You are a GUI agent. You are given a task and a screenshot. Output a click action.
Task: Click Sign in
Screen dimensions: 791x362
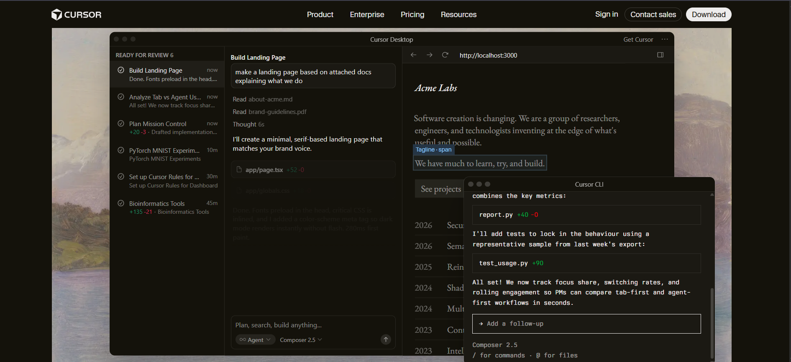coord(607,14)
